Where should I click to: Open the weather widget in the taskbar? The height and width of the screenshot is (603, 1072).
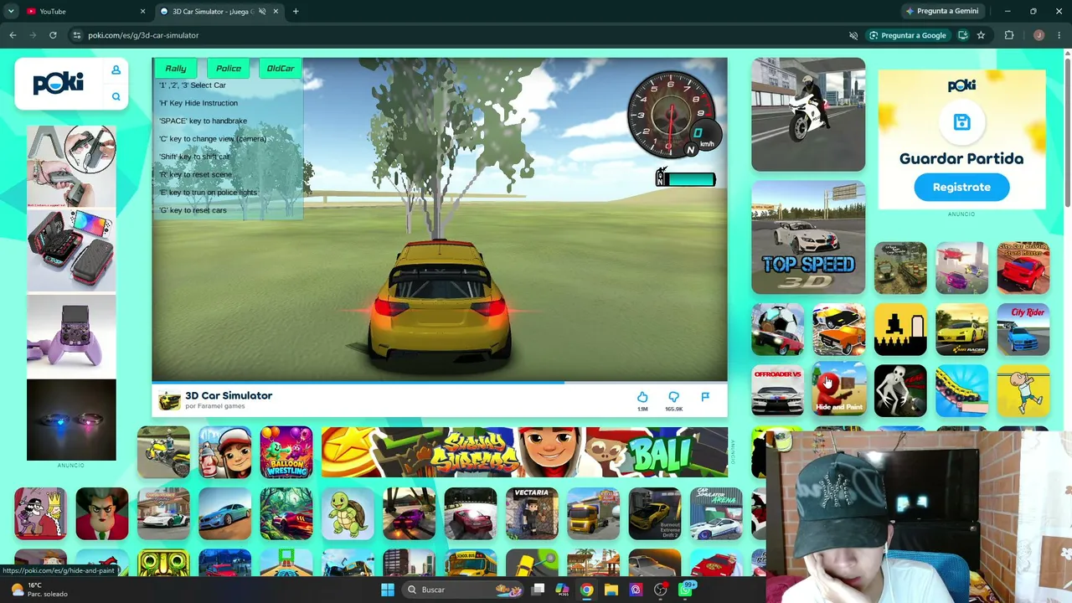click(38, 590)
